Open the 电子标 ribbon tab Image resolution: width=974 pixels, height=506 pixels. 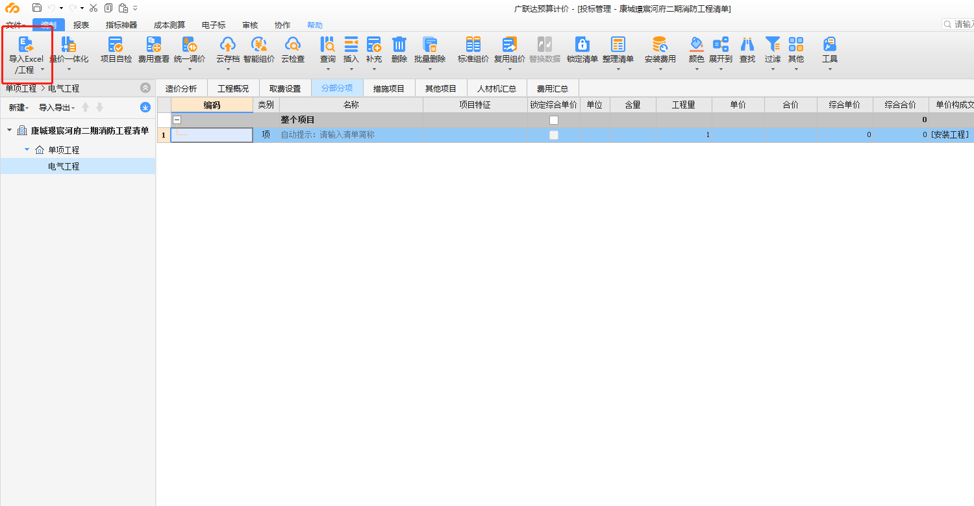coord(214,25)
